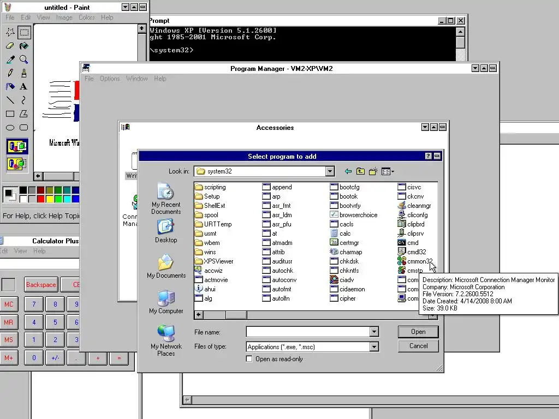Go up one folder level in dialog
559x419 pixels.
click(x=360, y=172)
